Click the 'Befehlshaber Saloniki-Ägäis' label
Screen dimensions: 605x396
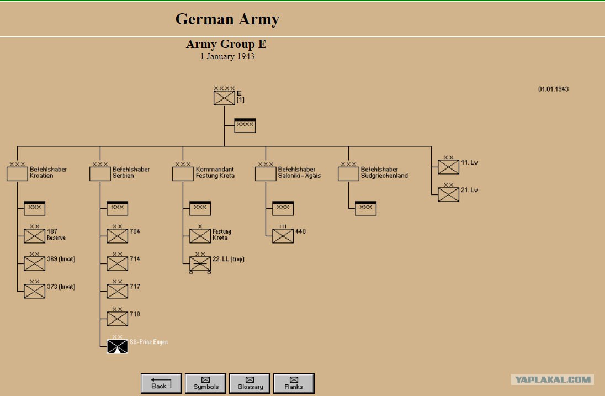(x=299, y=172)
